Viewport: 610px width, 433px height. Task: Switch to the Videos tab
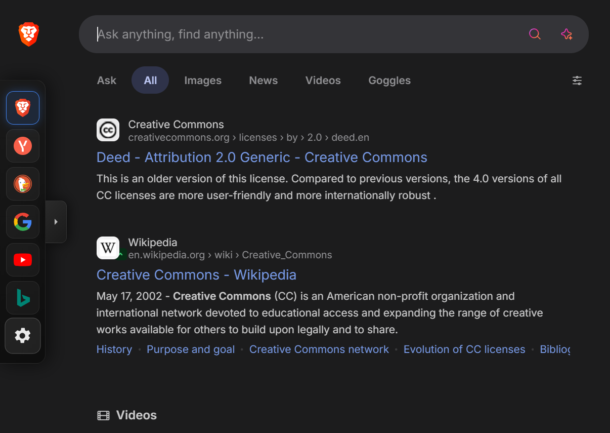pyautogui.click(x=323, y=81)
